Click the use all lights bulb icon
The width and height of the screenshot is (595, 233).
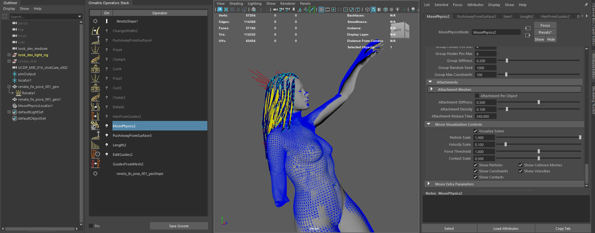(397, 10)
